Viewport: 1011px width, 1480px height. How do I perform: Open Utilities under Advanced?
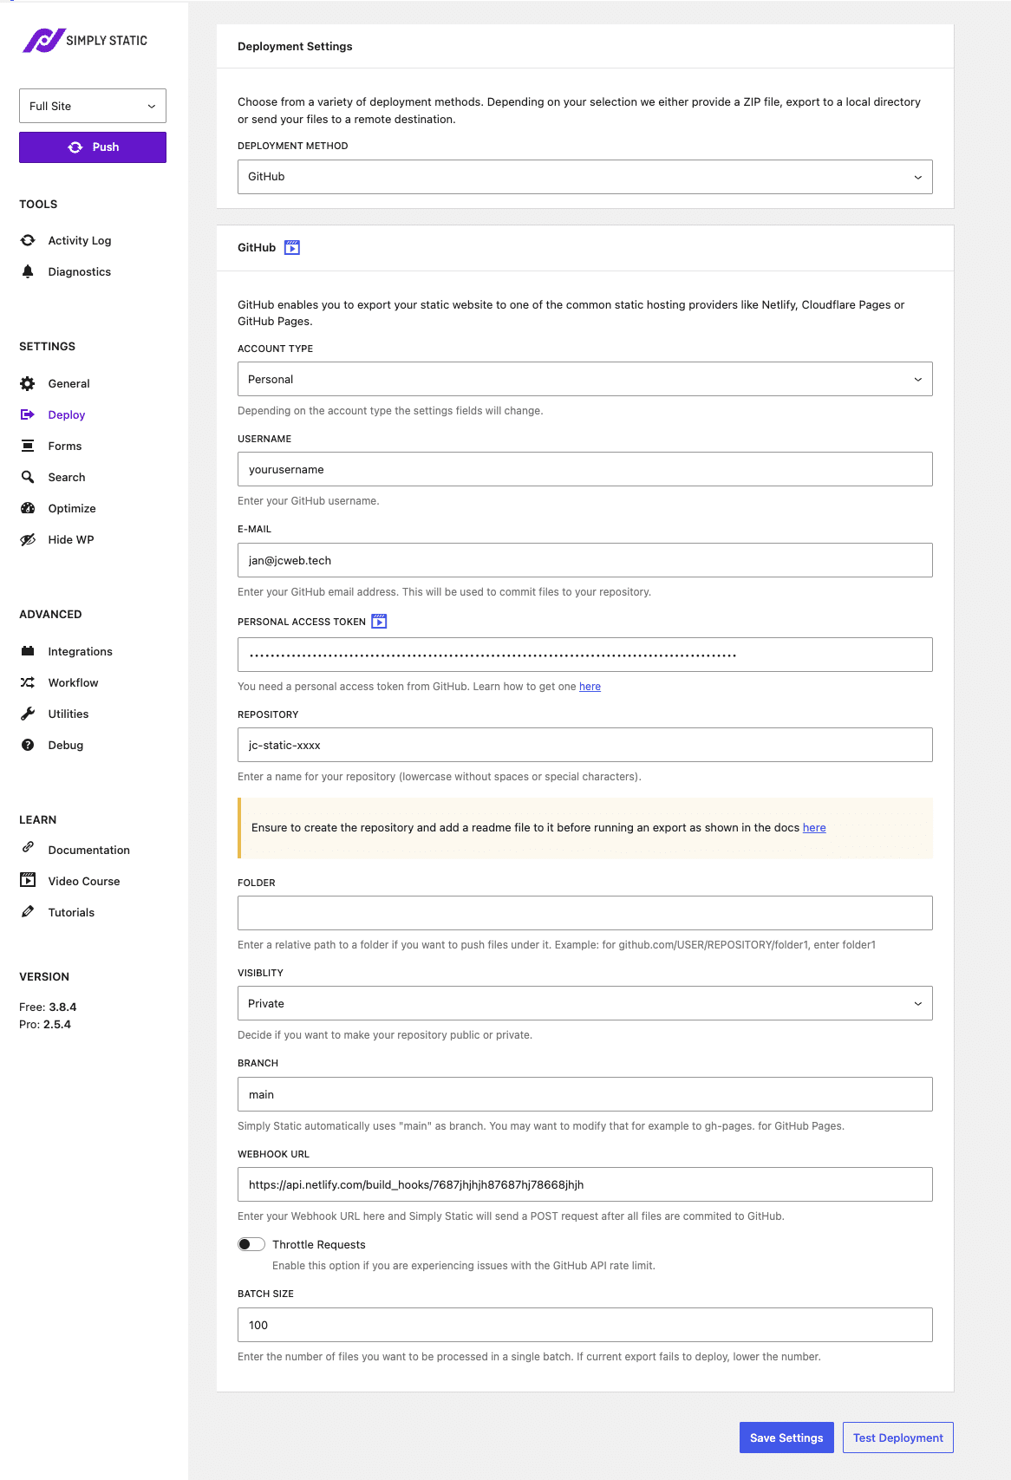[x=68, y=714]
